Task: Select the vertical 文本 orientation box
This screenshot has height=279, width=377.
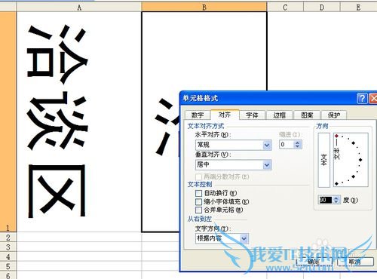Action: click(x=323, y=160)
